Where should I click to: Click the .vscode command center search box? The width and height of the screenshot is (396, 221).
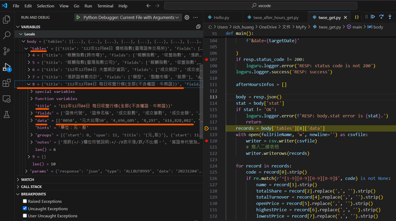(x=260, y=6)
